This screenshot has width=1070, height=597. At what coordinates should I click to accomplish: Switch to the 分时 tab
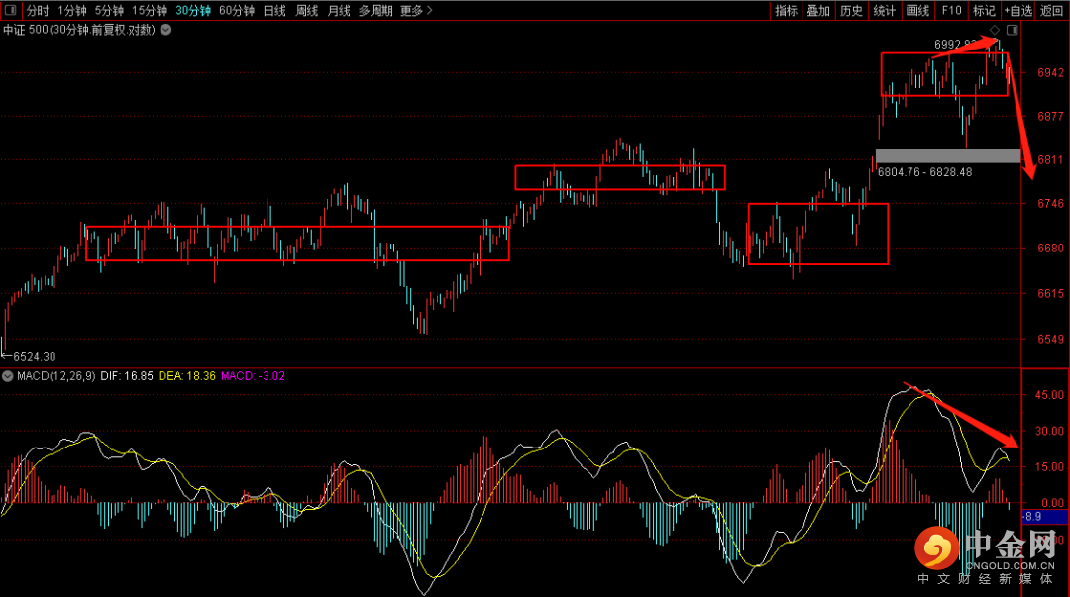[x=37, y=10]
